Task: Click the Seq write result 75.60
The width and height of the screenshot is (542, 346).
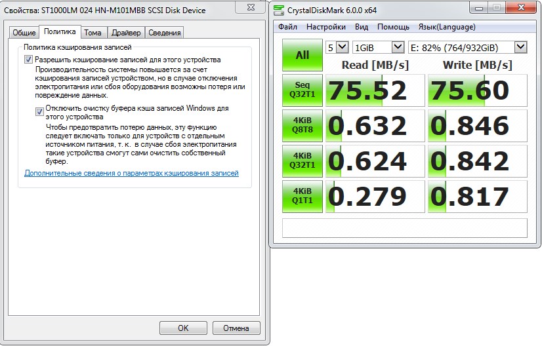Action: click(477, 90)
